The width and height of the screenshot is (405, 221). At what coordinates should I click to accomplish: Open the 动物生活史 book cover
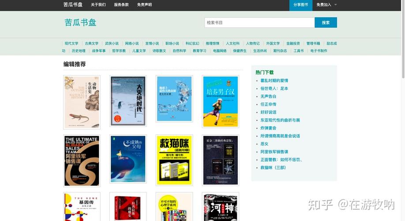pyautogui.click(x=82, y=102)
